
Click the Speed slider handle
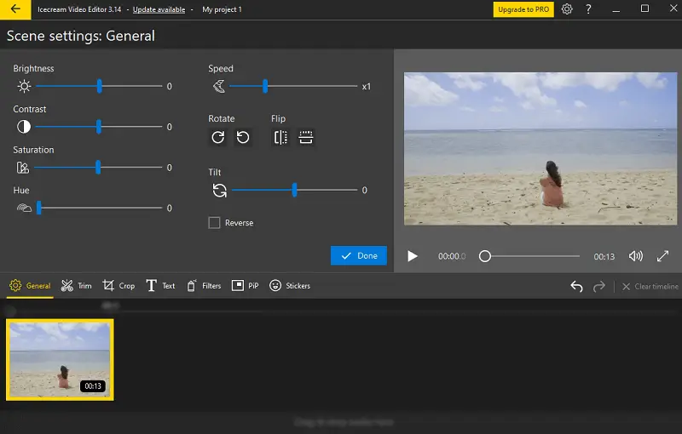pyautogui.click(x=265, y=86)
